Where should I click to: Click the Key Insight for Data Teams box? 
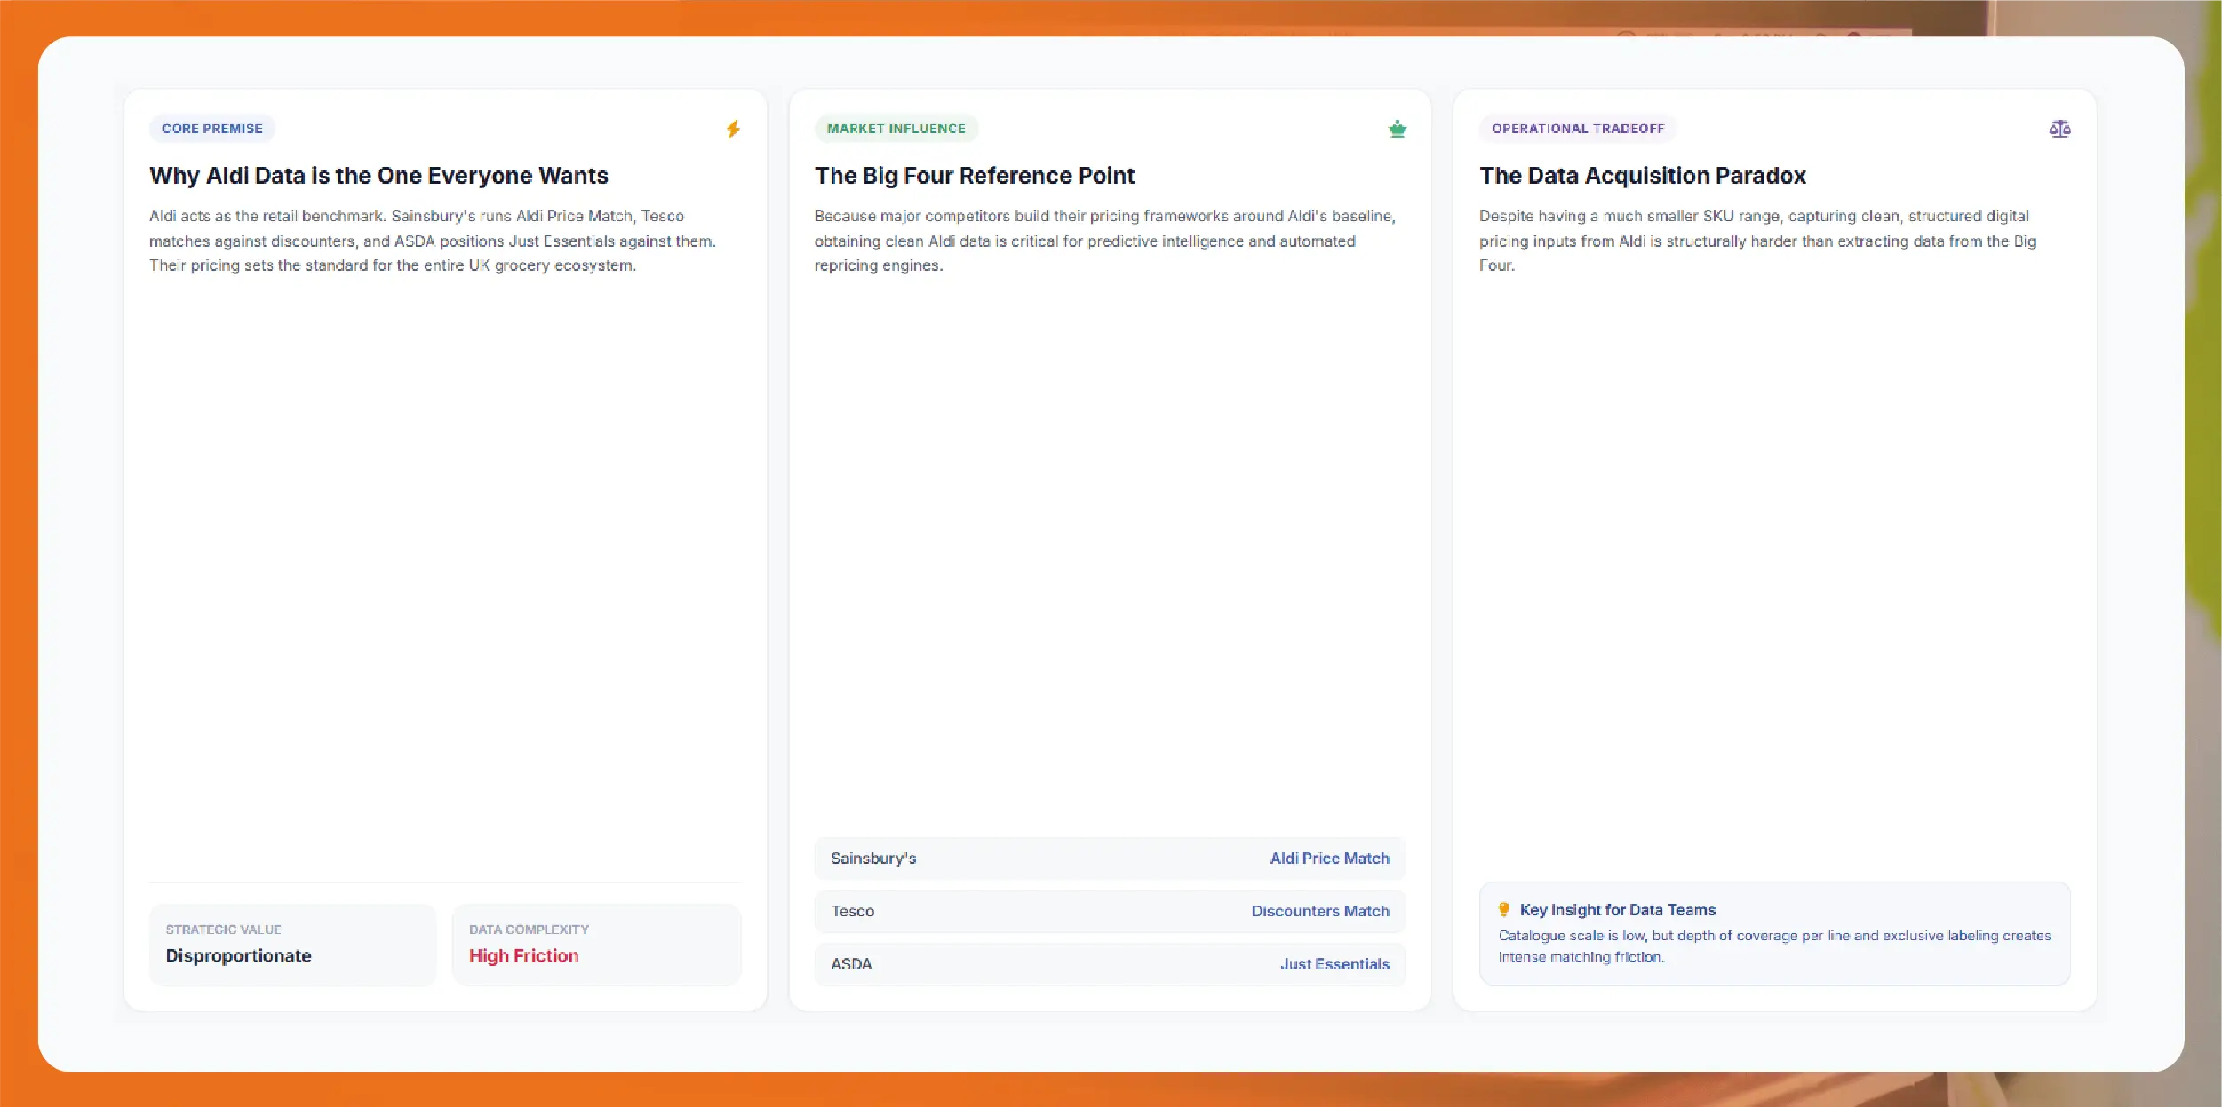click(1774, 933)
